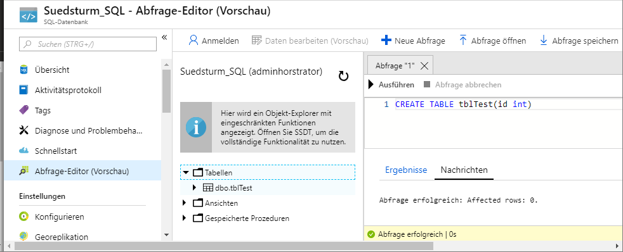Click the Ansichten folder icon
This screenshot has height=252, width=623.
[x=197, y=203]
